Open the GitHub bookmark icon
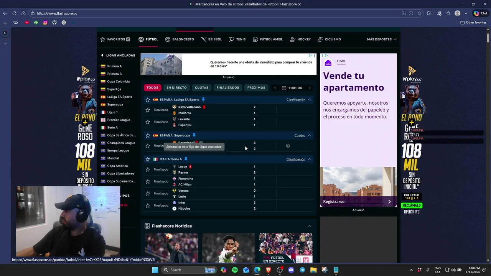The height and width of the screenshot is (276, 491). pos(54,23)
